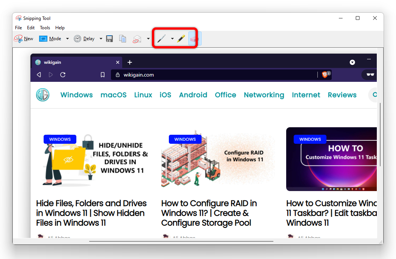Open the macOS nav link
Image resolution: width=396 pixels, height=259 pixels.
[114, 95]
